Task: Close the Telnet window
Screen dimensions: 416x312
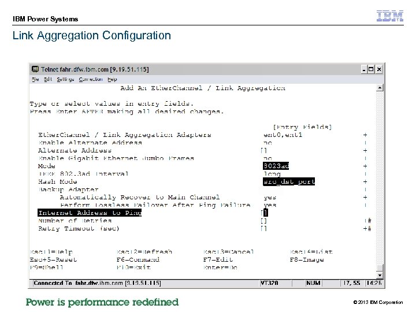Action: (379, 69)
